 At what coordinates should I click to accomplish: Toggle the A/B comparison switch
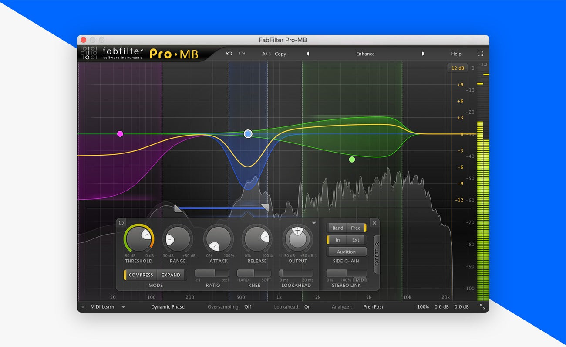[x=266, y=54]
